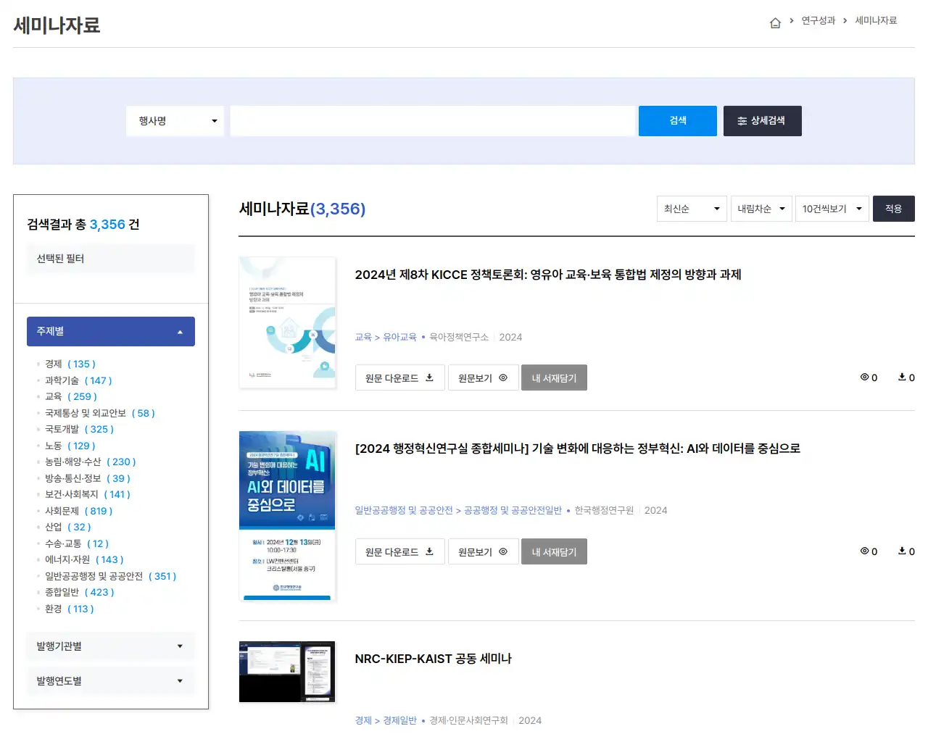Viewport: 928px width, 742px height.
Task: Click the 세미나자료 breadcrumb item
Action: 875,22
